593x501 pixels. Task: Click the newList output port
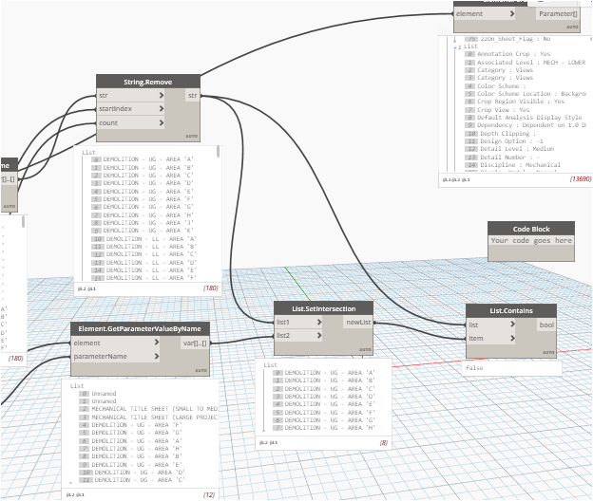pos(358,322)
